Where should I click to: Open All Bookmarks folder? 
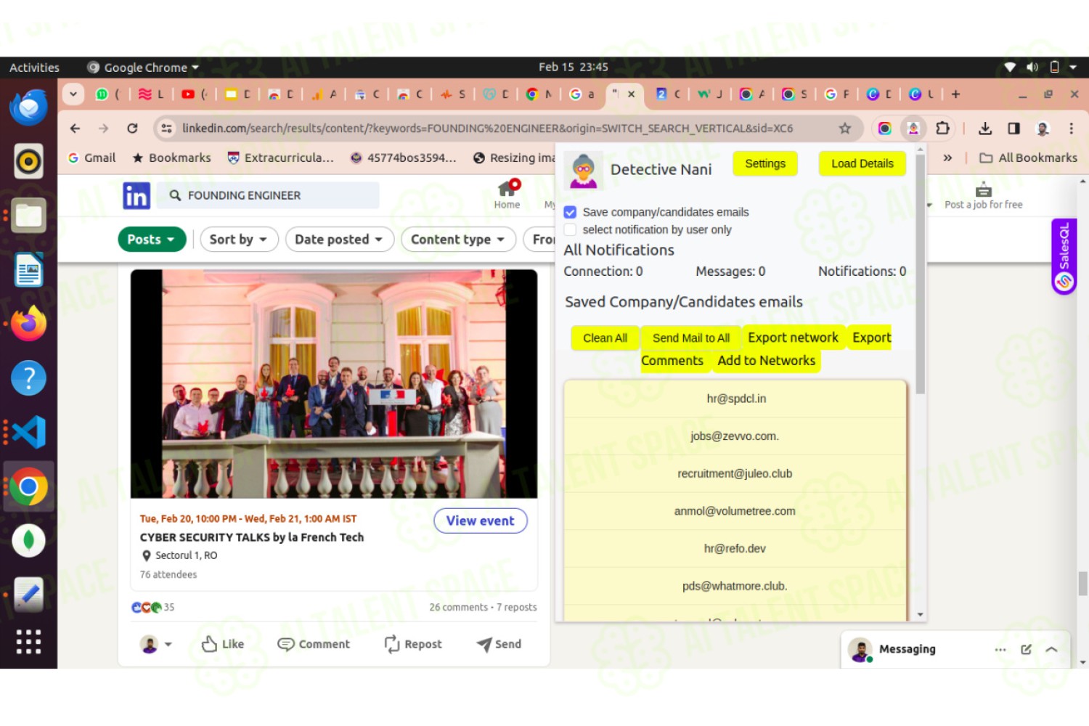click(1028, 158)
